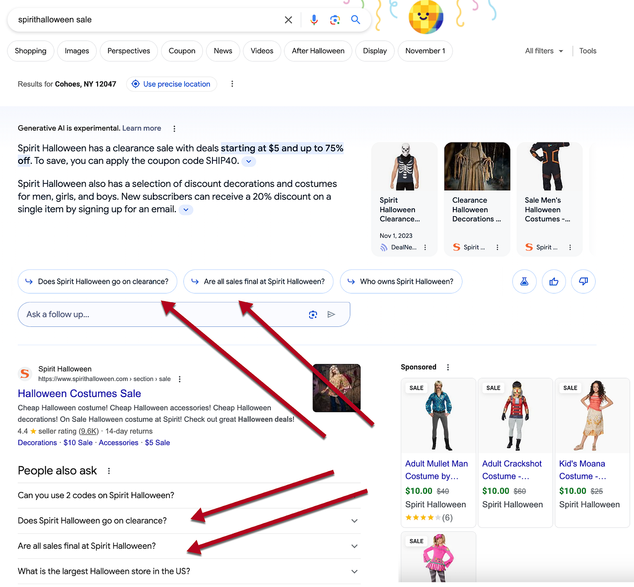Select the Display filter chip
634x587 pixels.
tap(375, 51)
